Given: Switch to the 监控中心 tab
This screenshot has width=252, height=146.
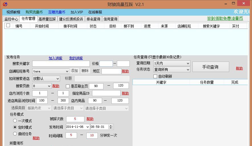Looking at the screenshot, I should 11,19.
